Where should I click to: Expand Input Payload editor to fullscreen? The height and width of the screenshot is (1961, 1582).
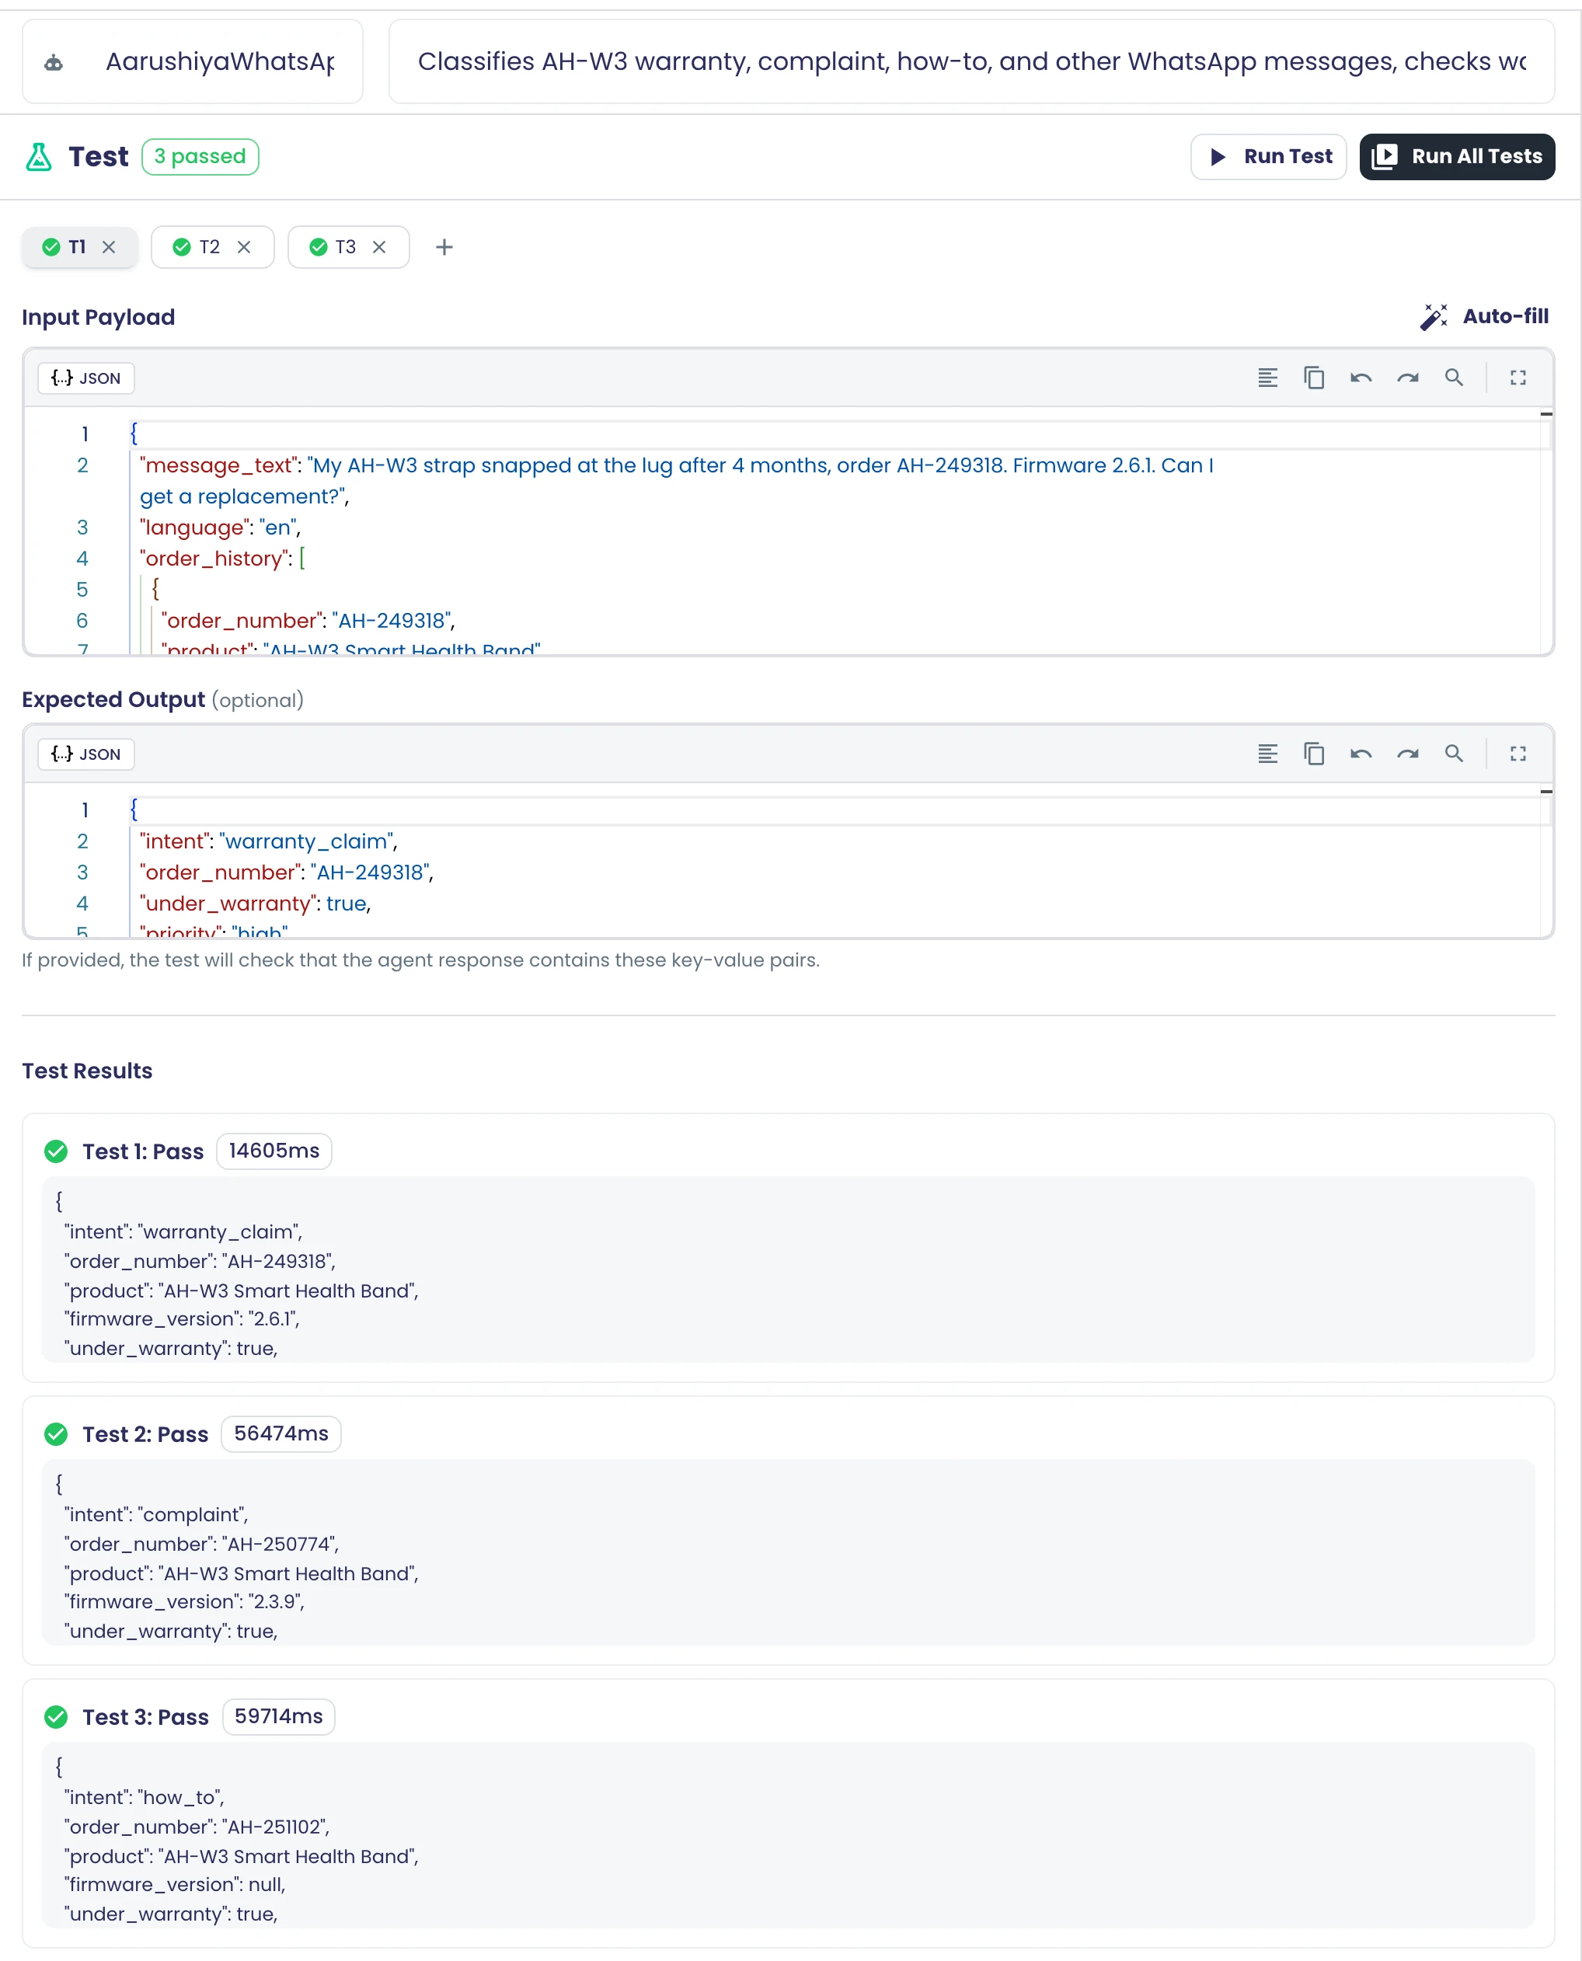tap(1518, 378)
